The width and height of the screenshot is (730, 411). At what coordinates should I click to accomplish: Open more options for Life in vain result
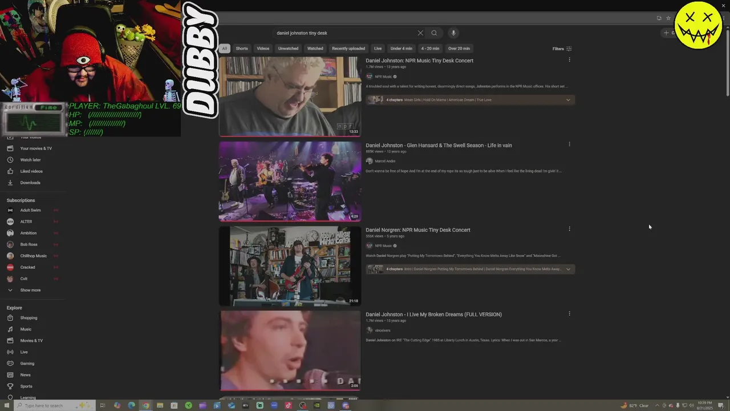569,144
